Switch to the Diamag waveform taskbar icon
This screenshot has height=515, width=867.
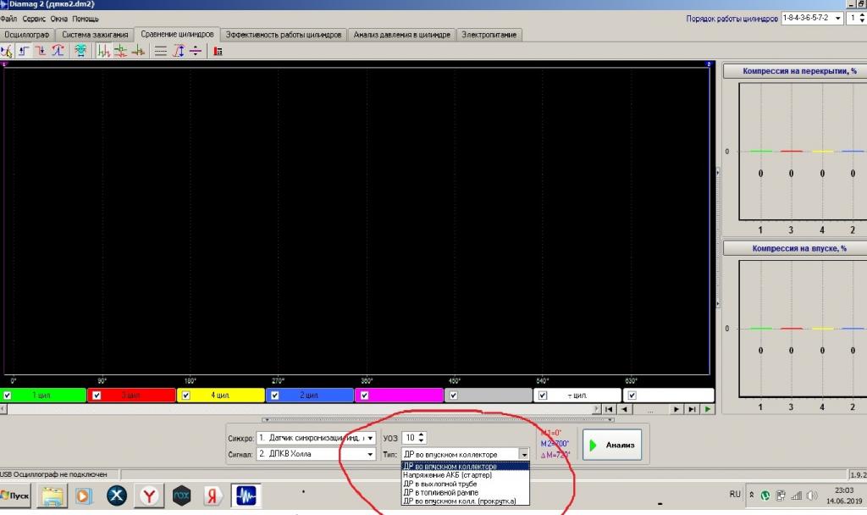(x=246, y=496)
